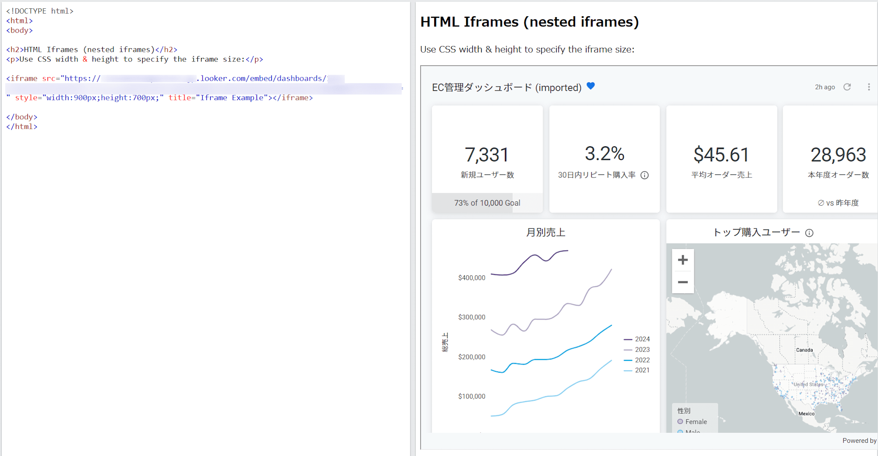Toggle the 2024 series in the legend
878x456 pixels.
[637, 339]
